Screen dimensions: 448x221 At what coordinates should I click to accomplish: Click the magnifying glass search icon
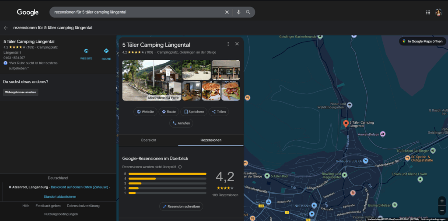pyautogui.click(x=248, y=12)
